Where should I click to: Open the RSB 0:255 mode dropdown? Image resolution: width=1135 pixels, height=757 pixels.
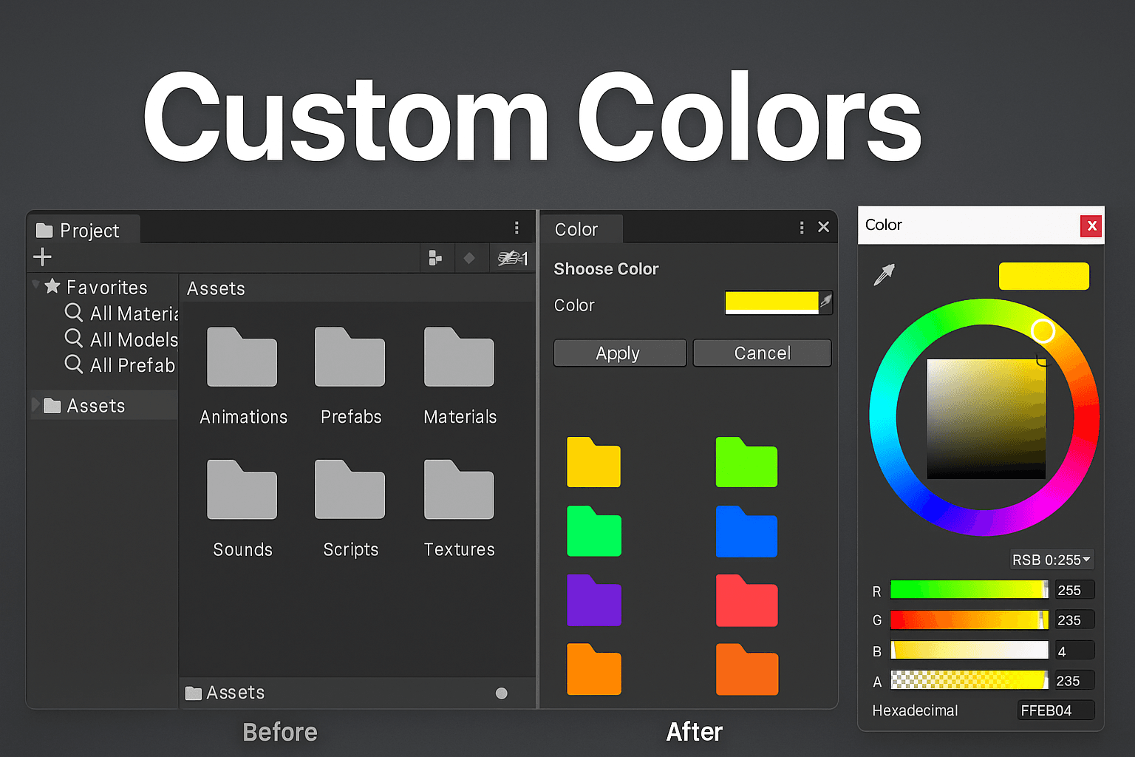(x=1052, y=560)
